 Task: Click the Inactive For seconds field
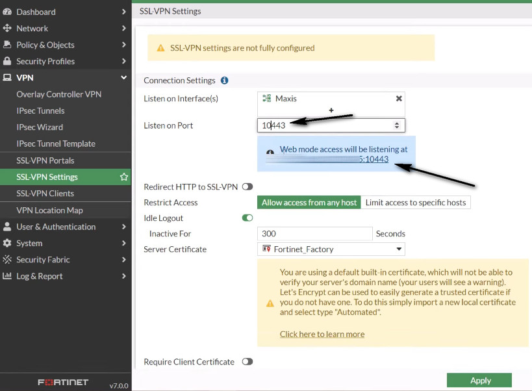pyautogui.click(x=315, y=234)
